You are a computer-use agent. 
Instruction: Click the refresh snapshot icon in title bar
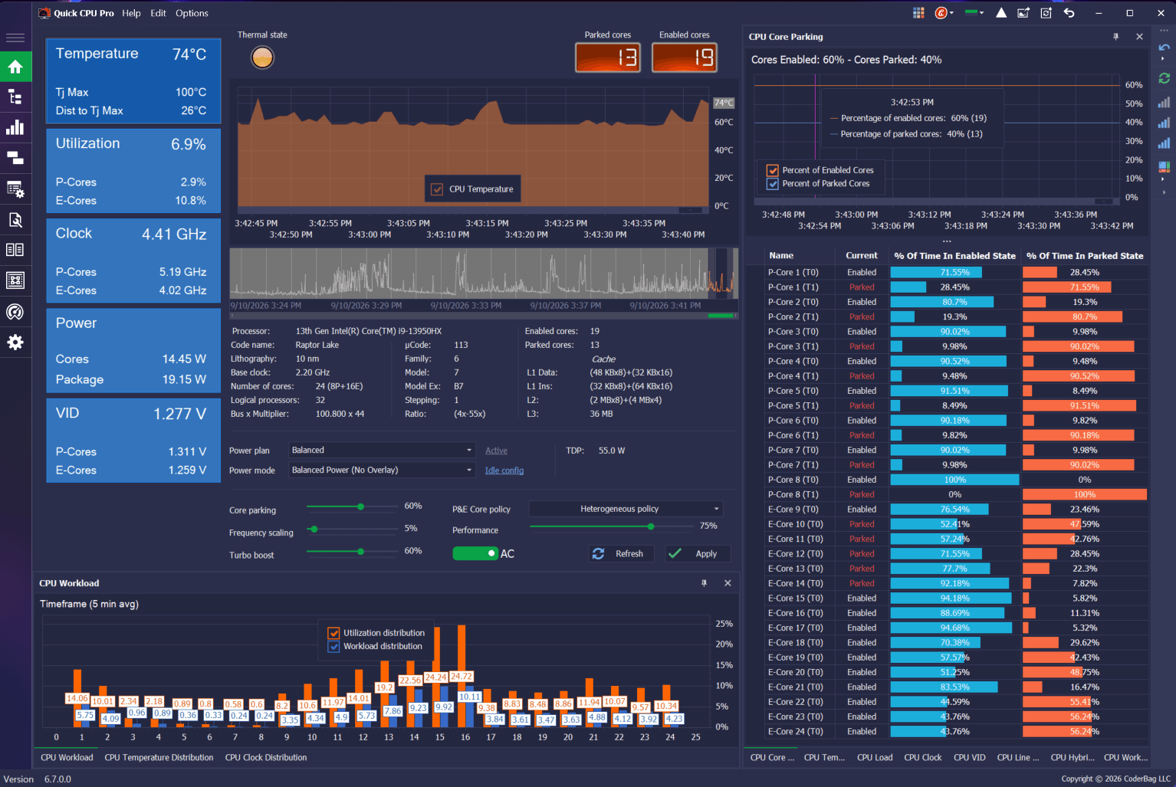tap(1046, 13)
